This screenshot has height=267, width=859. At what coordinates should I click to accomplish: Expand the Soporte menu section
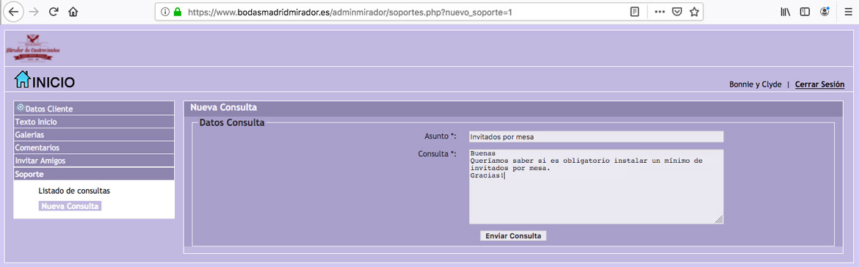(x=94, y=174)
